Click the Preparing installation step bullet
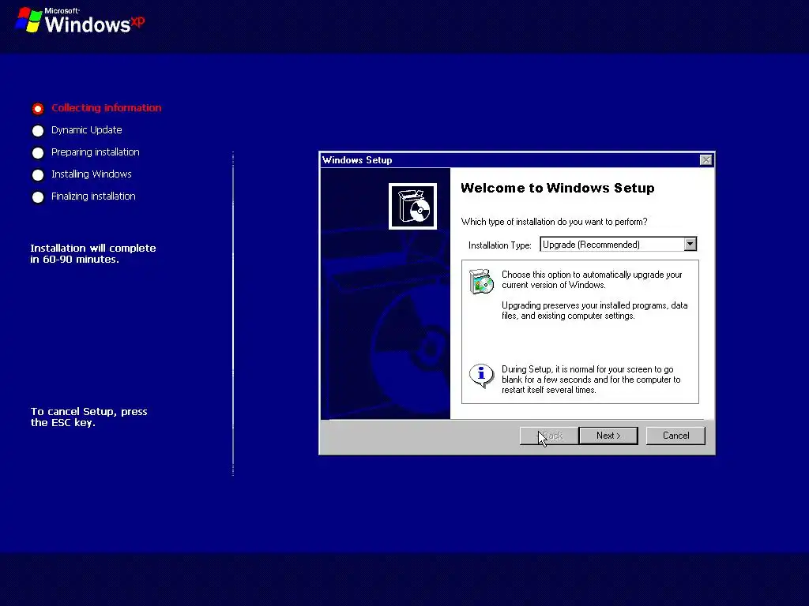This screenshot has height=606, width=809. 38,153
